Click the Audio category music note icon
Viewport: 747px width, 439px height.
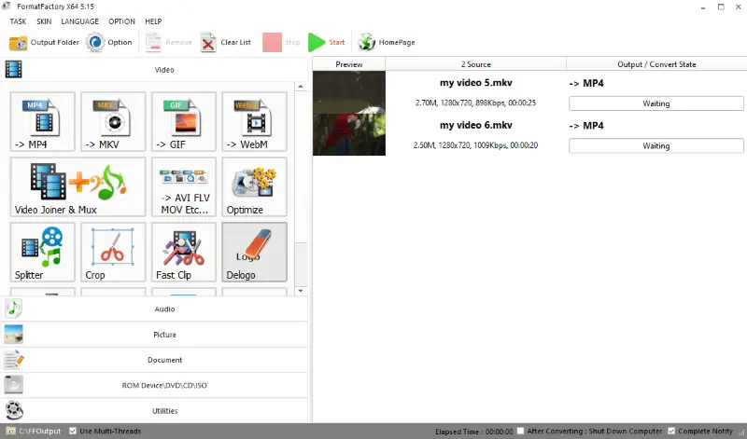pyautogui.click(x=13, y=309)
